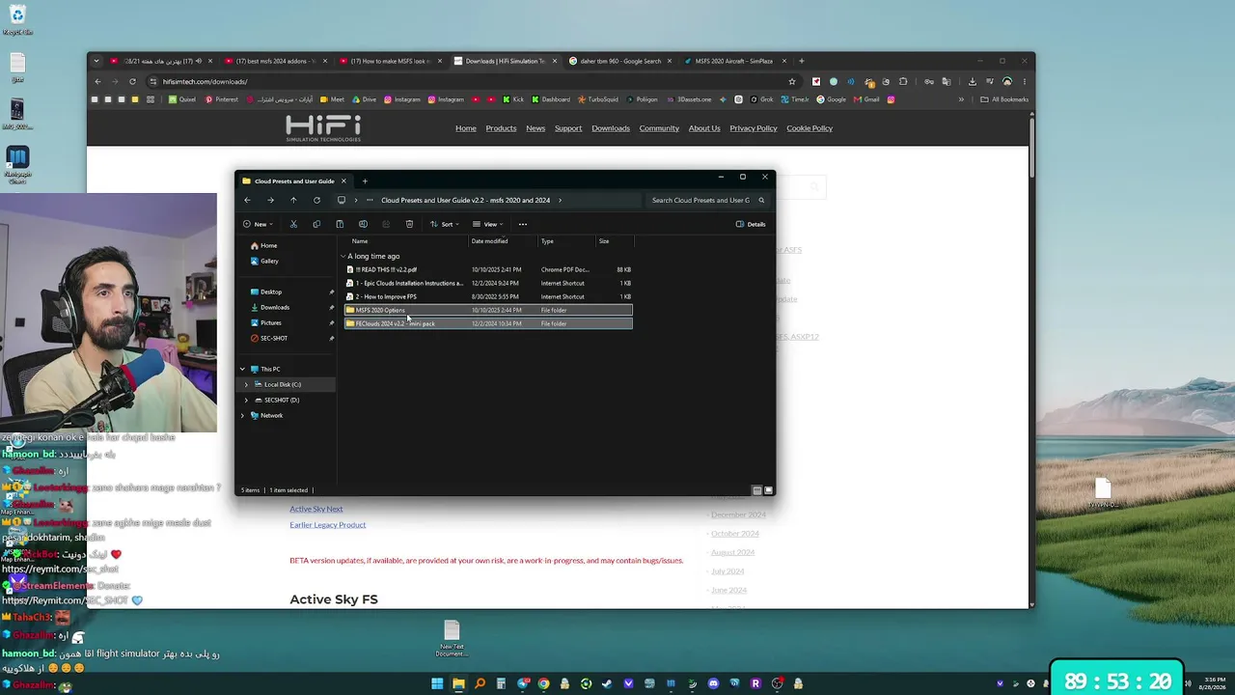Viewport: 1235px width, 695px height.
Task: Switch to 'daher tbm 960 - Google Search' tab
Action: [619, 61]
